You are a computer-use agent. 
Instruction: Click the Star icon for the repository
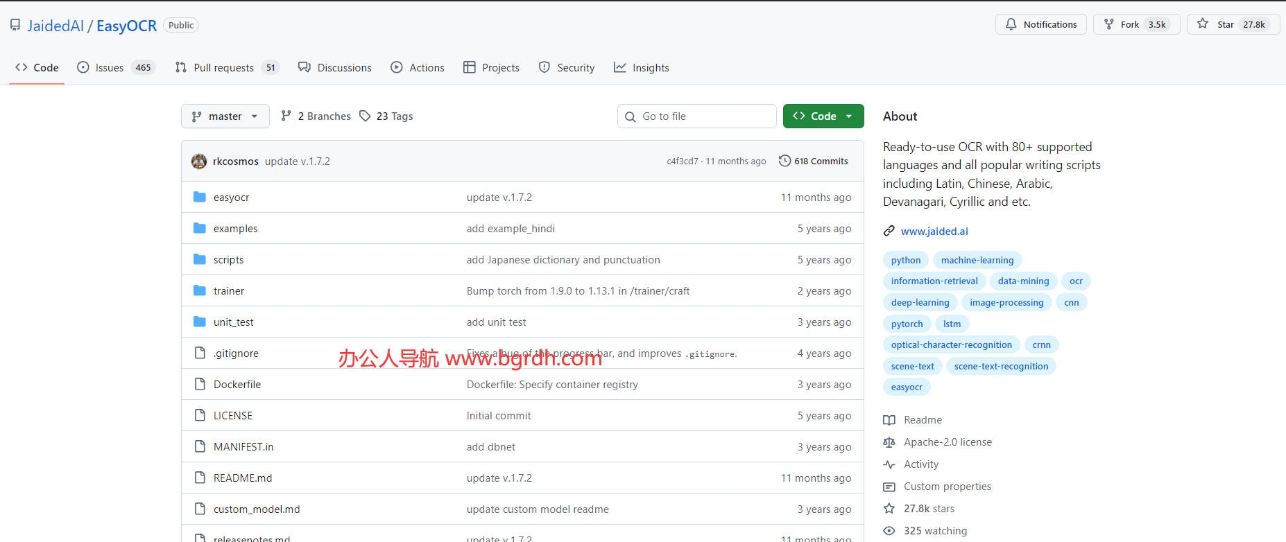tap(1203, 24)
